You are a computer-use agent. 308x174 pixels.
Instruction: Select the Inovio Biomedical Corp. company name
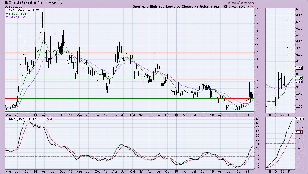click(28, 3)
